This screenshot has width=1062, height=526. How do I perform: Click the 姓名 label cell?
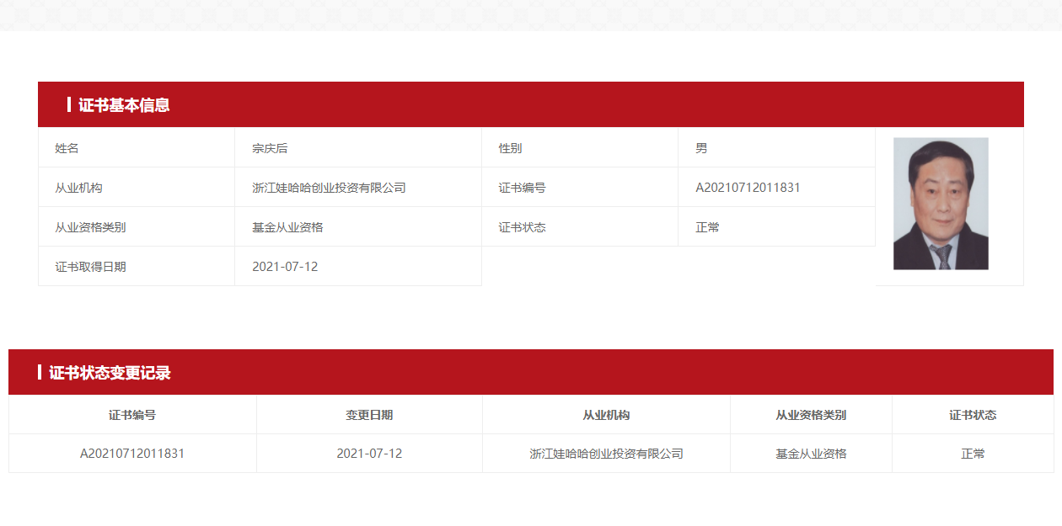(137, 148)
